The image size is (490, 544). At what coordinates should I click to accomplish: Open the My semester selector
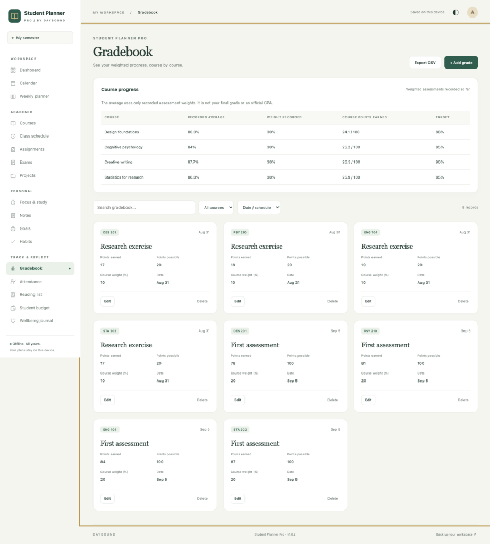(40, 38)
